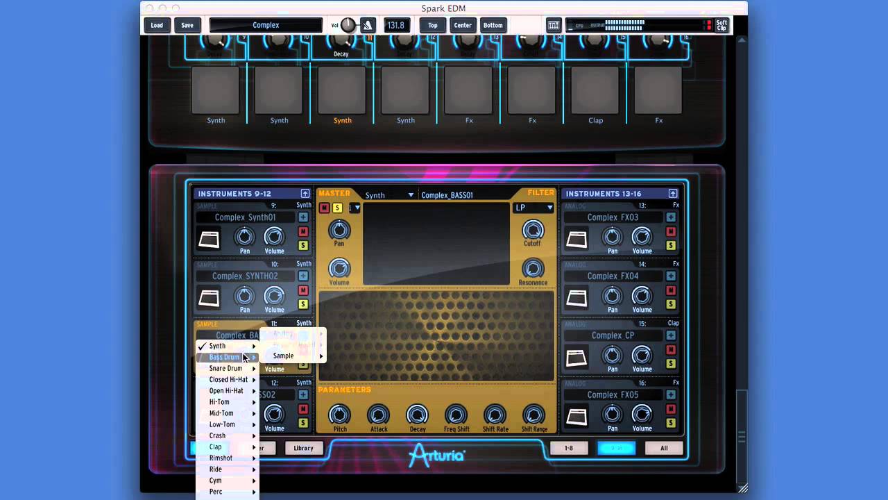This screenshot has width=888, height=500.
Task: Adjust the Volume knob of Complex_SYNTH02
Action: pyautogui.click(x=274, y=296)
